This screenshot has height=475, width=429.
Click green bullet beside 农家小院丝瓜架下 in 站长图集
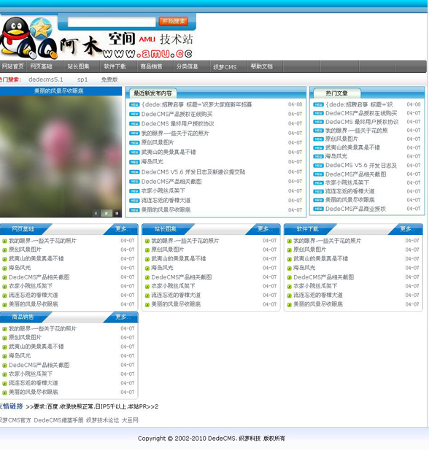pos(147,286)
